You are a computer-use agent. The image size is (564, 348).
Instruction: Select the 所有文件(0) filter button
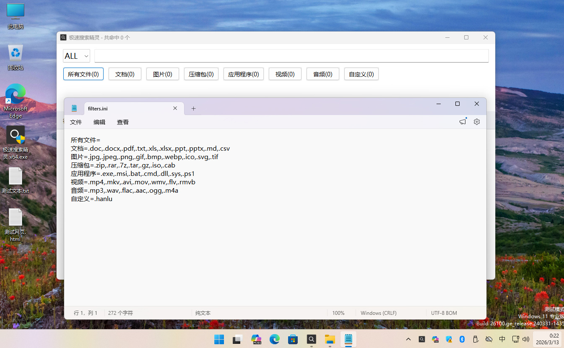83,74
